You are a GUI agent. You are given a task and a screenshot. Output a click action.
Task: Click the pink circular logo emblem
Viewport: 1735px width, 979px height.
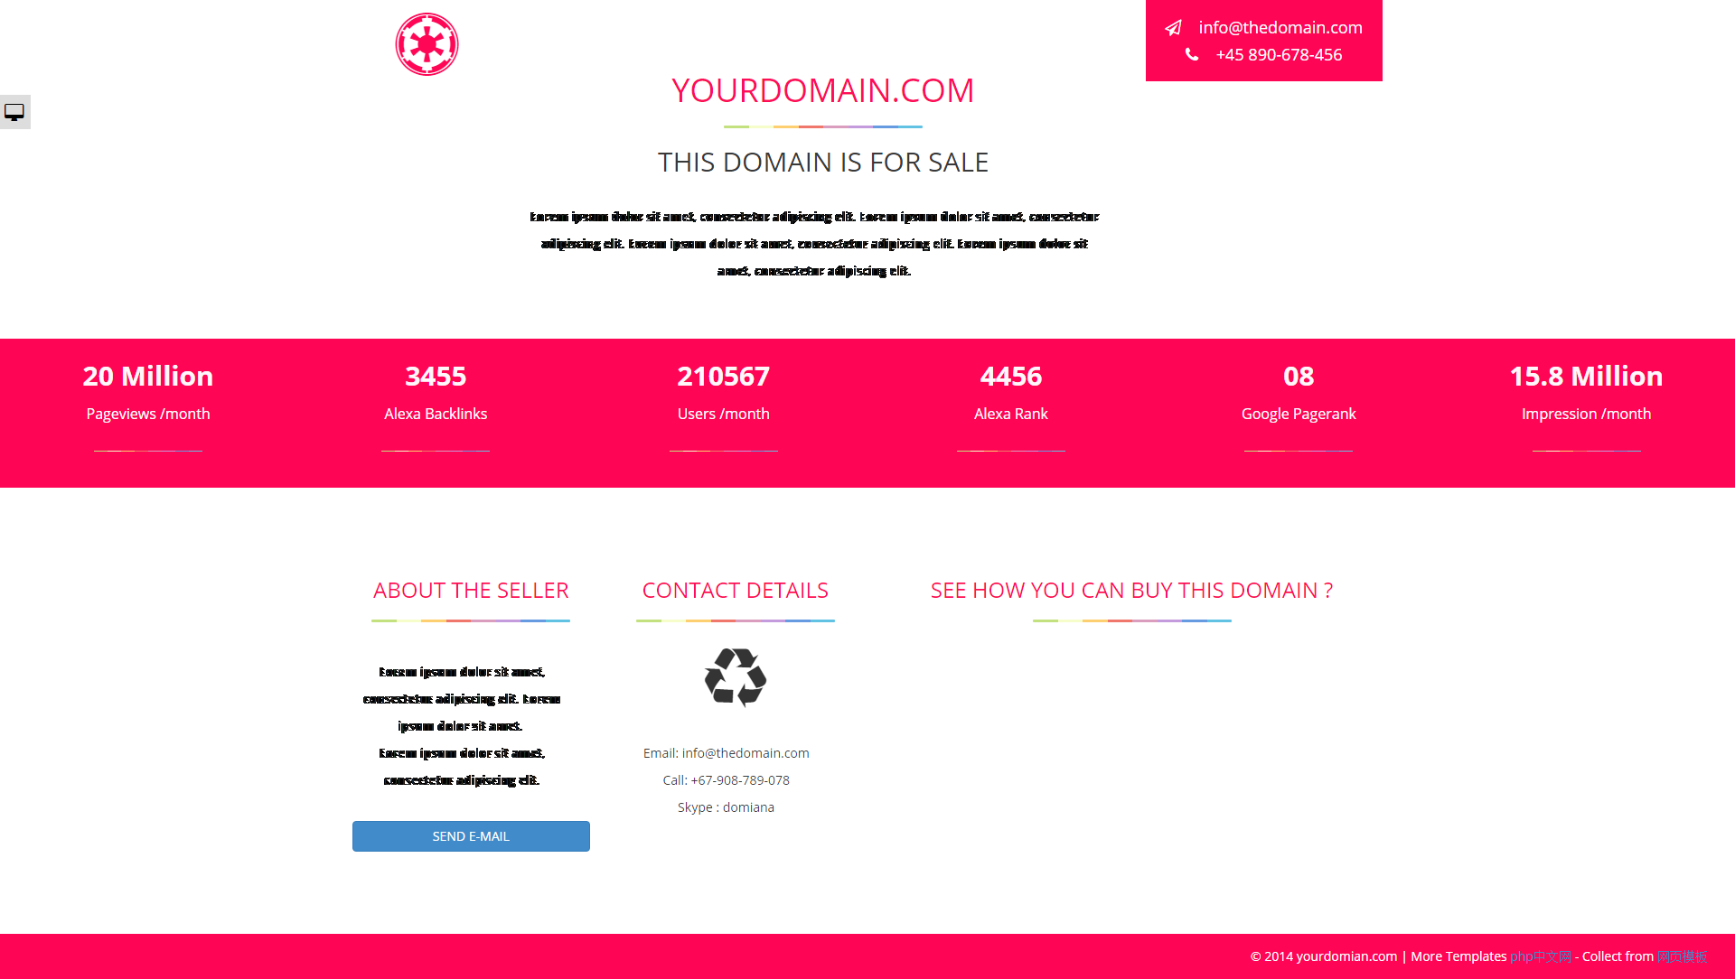[427, 44]
